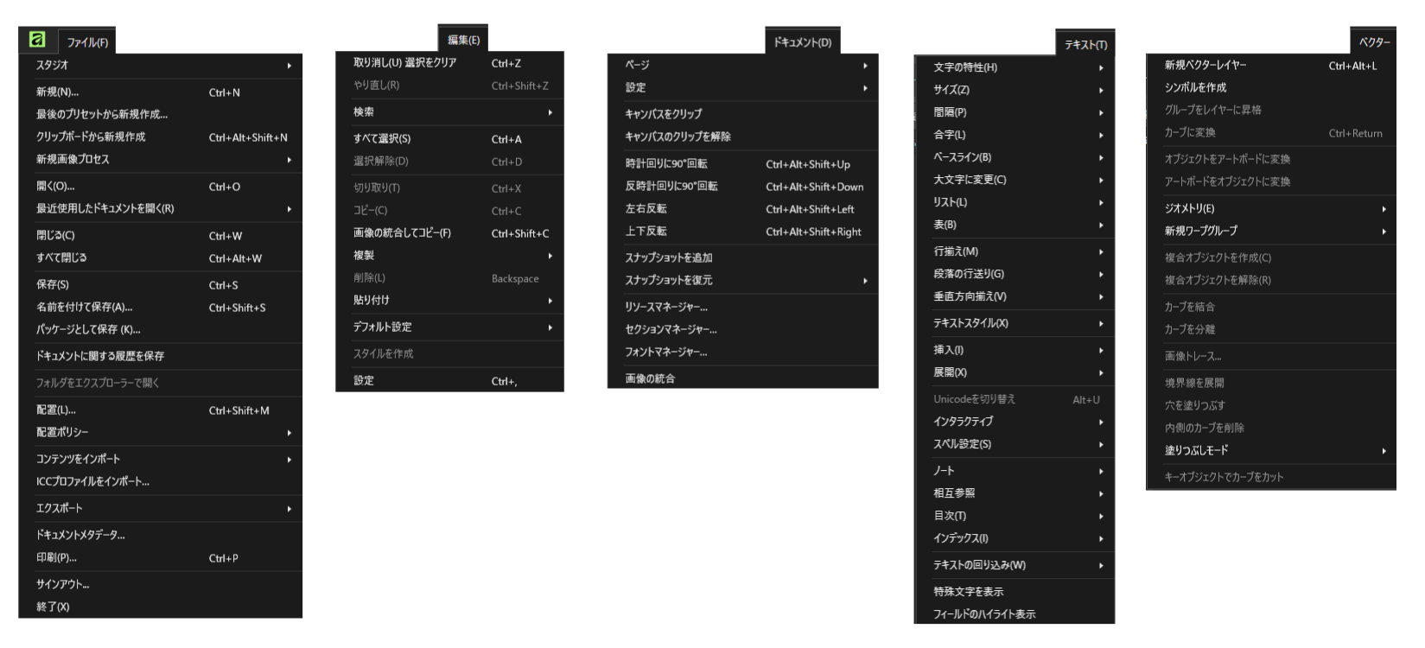Open the ドキュメント(D) menu
This screenshot has height=648, width=1425.
click(802, 41)
